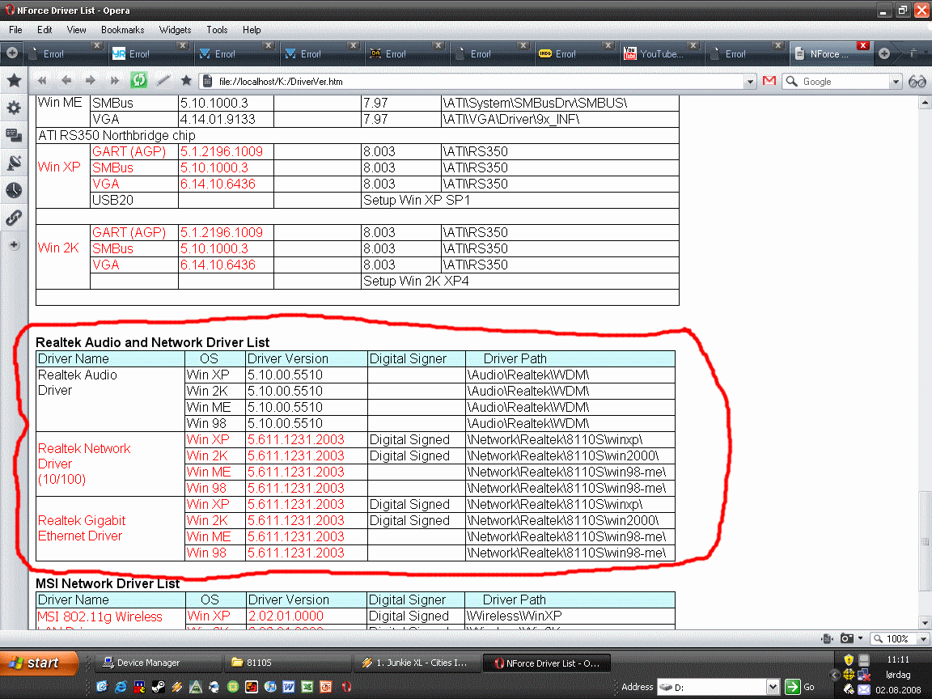Screen dimensions: 932x699
Task: Click the Rewind navigation button
Action: (x=41, y=81)
